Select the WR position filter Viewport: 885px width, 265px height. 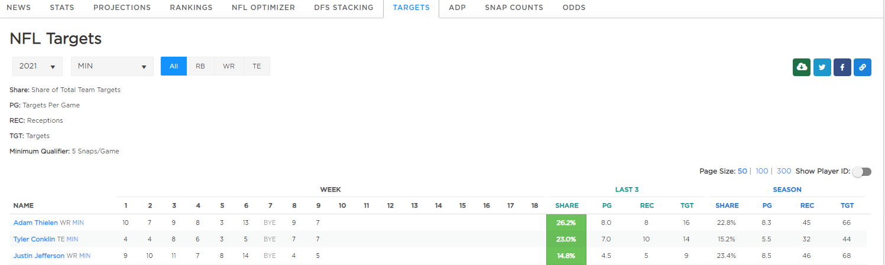point(228,67)
